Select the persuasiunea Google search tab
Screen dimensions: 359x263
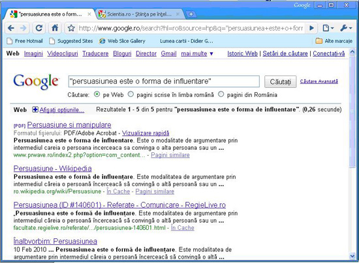50,14
